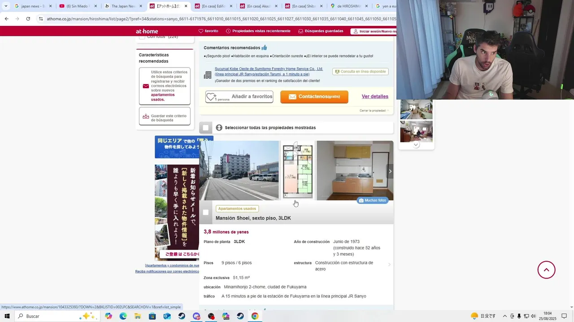Image resolution: width=574 pixels, height=322 pixels.
Task: Click the vertical Japanese email alert banner
Action: click(177, 212)
